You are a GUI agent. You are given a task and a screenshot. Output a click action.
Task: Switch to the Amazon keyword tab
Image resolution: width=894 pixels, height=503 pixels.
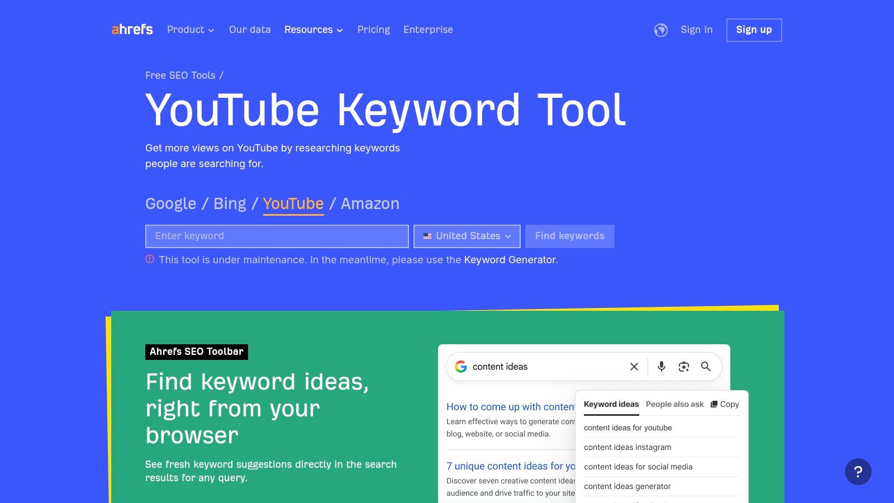click(x=370, y=203)
